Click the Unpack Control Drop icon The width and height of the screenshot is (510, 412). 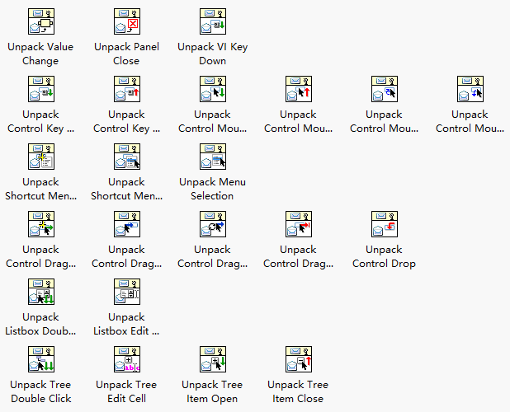click(385, 224)
